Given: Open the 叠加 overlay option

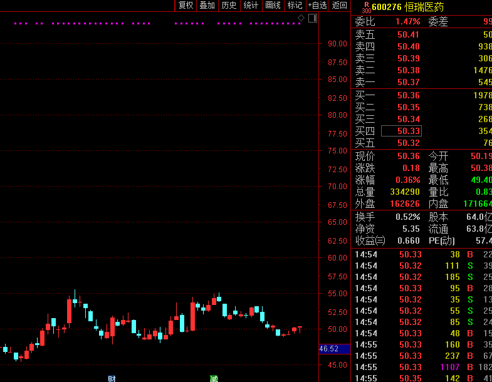Looking at the screenshot, I should pos(207,6).
